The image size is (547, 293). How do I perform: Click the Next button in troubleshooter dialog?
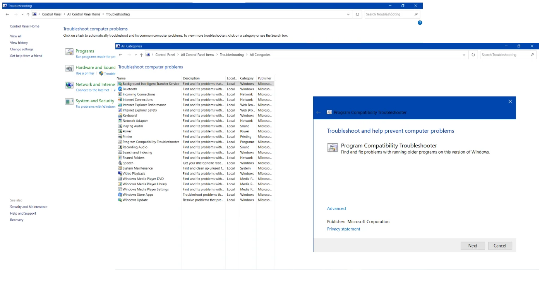(x=472, y=246)
